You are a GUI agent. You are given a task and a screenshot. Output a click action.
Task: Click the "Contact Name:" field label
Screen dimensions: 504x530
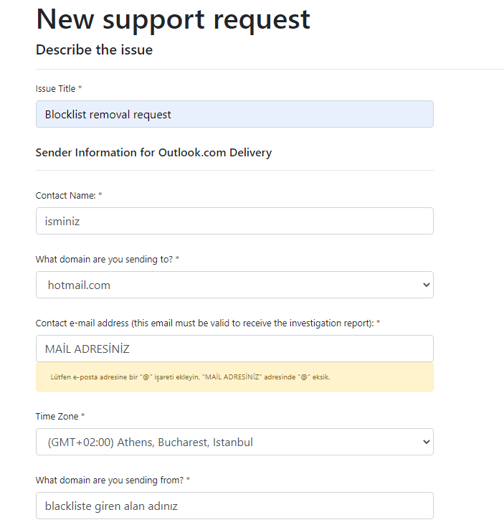pos(66,195)
